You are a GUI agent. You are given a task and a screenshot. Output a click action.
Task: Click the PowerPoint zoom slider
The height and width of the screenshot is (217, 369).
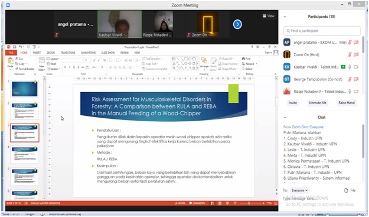click(252, 203)
